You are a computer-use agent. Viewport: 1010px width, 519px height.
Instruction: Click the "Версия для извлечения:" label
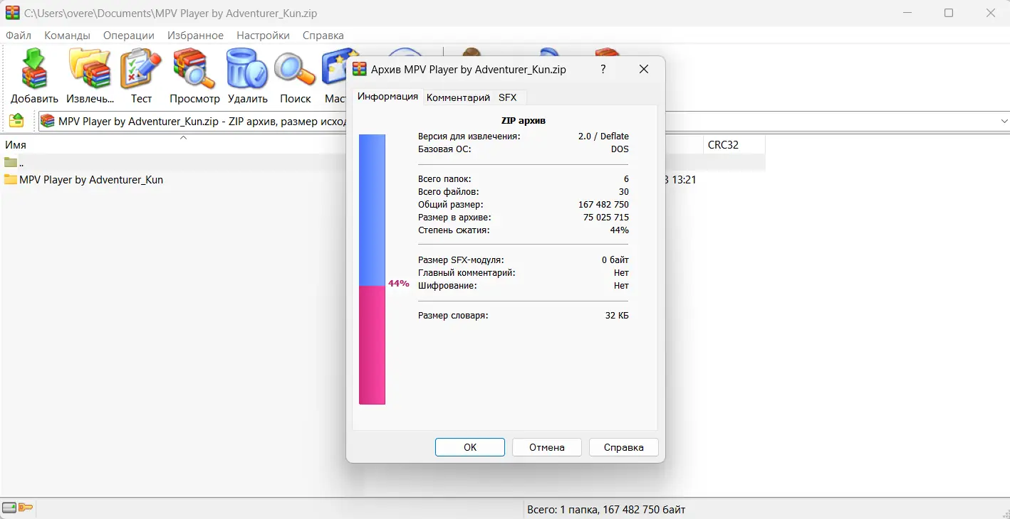coord(469,137)
